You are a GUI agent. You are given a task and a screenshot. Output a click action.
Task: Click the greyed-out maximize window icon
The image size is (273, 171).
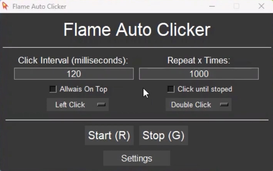click(x=236, y=6)
